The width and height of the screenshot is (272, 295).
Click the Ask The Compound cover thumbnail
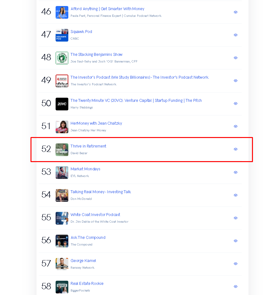tap(62, 241)
